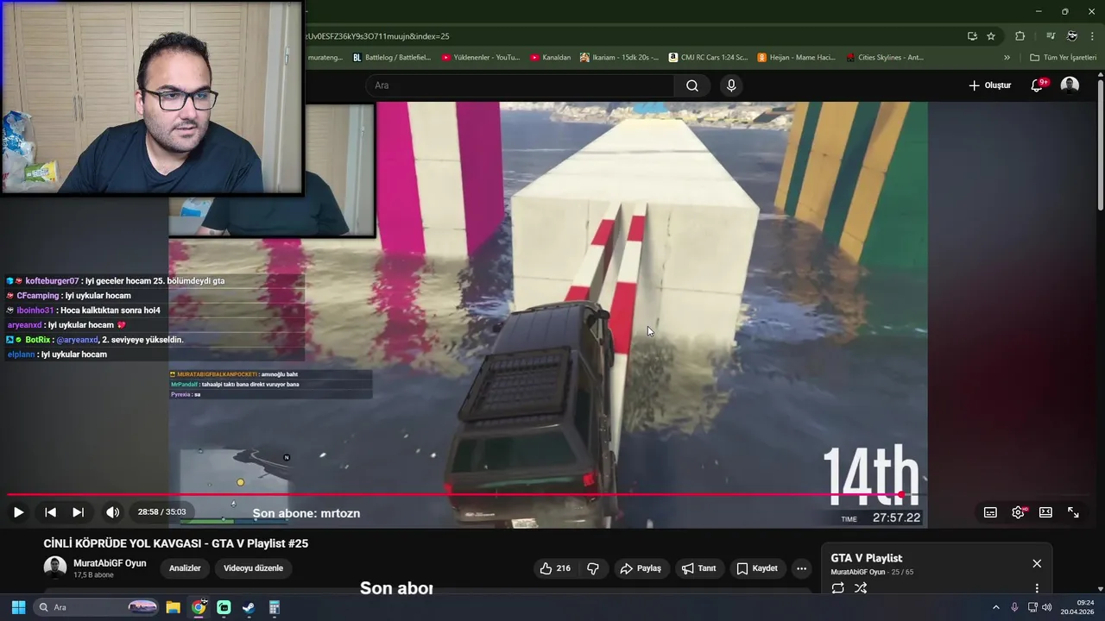Open Heijan - Mame Haci bookmark
This screenshot has height=621, width=1105.
point(796,58)
